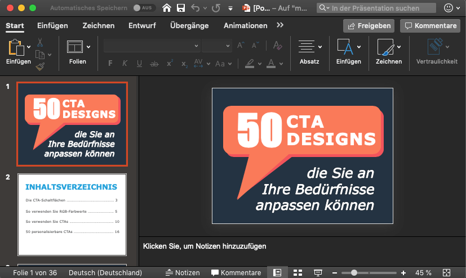Open the Zeichnen ribbon tab
The height and width of the screenshot is (278, 466).
99,26
